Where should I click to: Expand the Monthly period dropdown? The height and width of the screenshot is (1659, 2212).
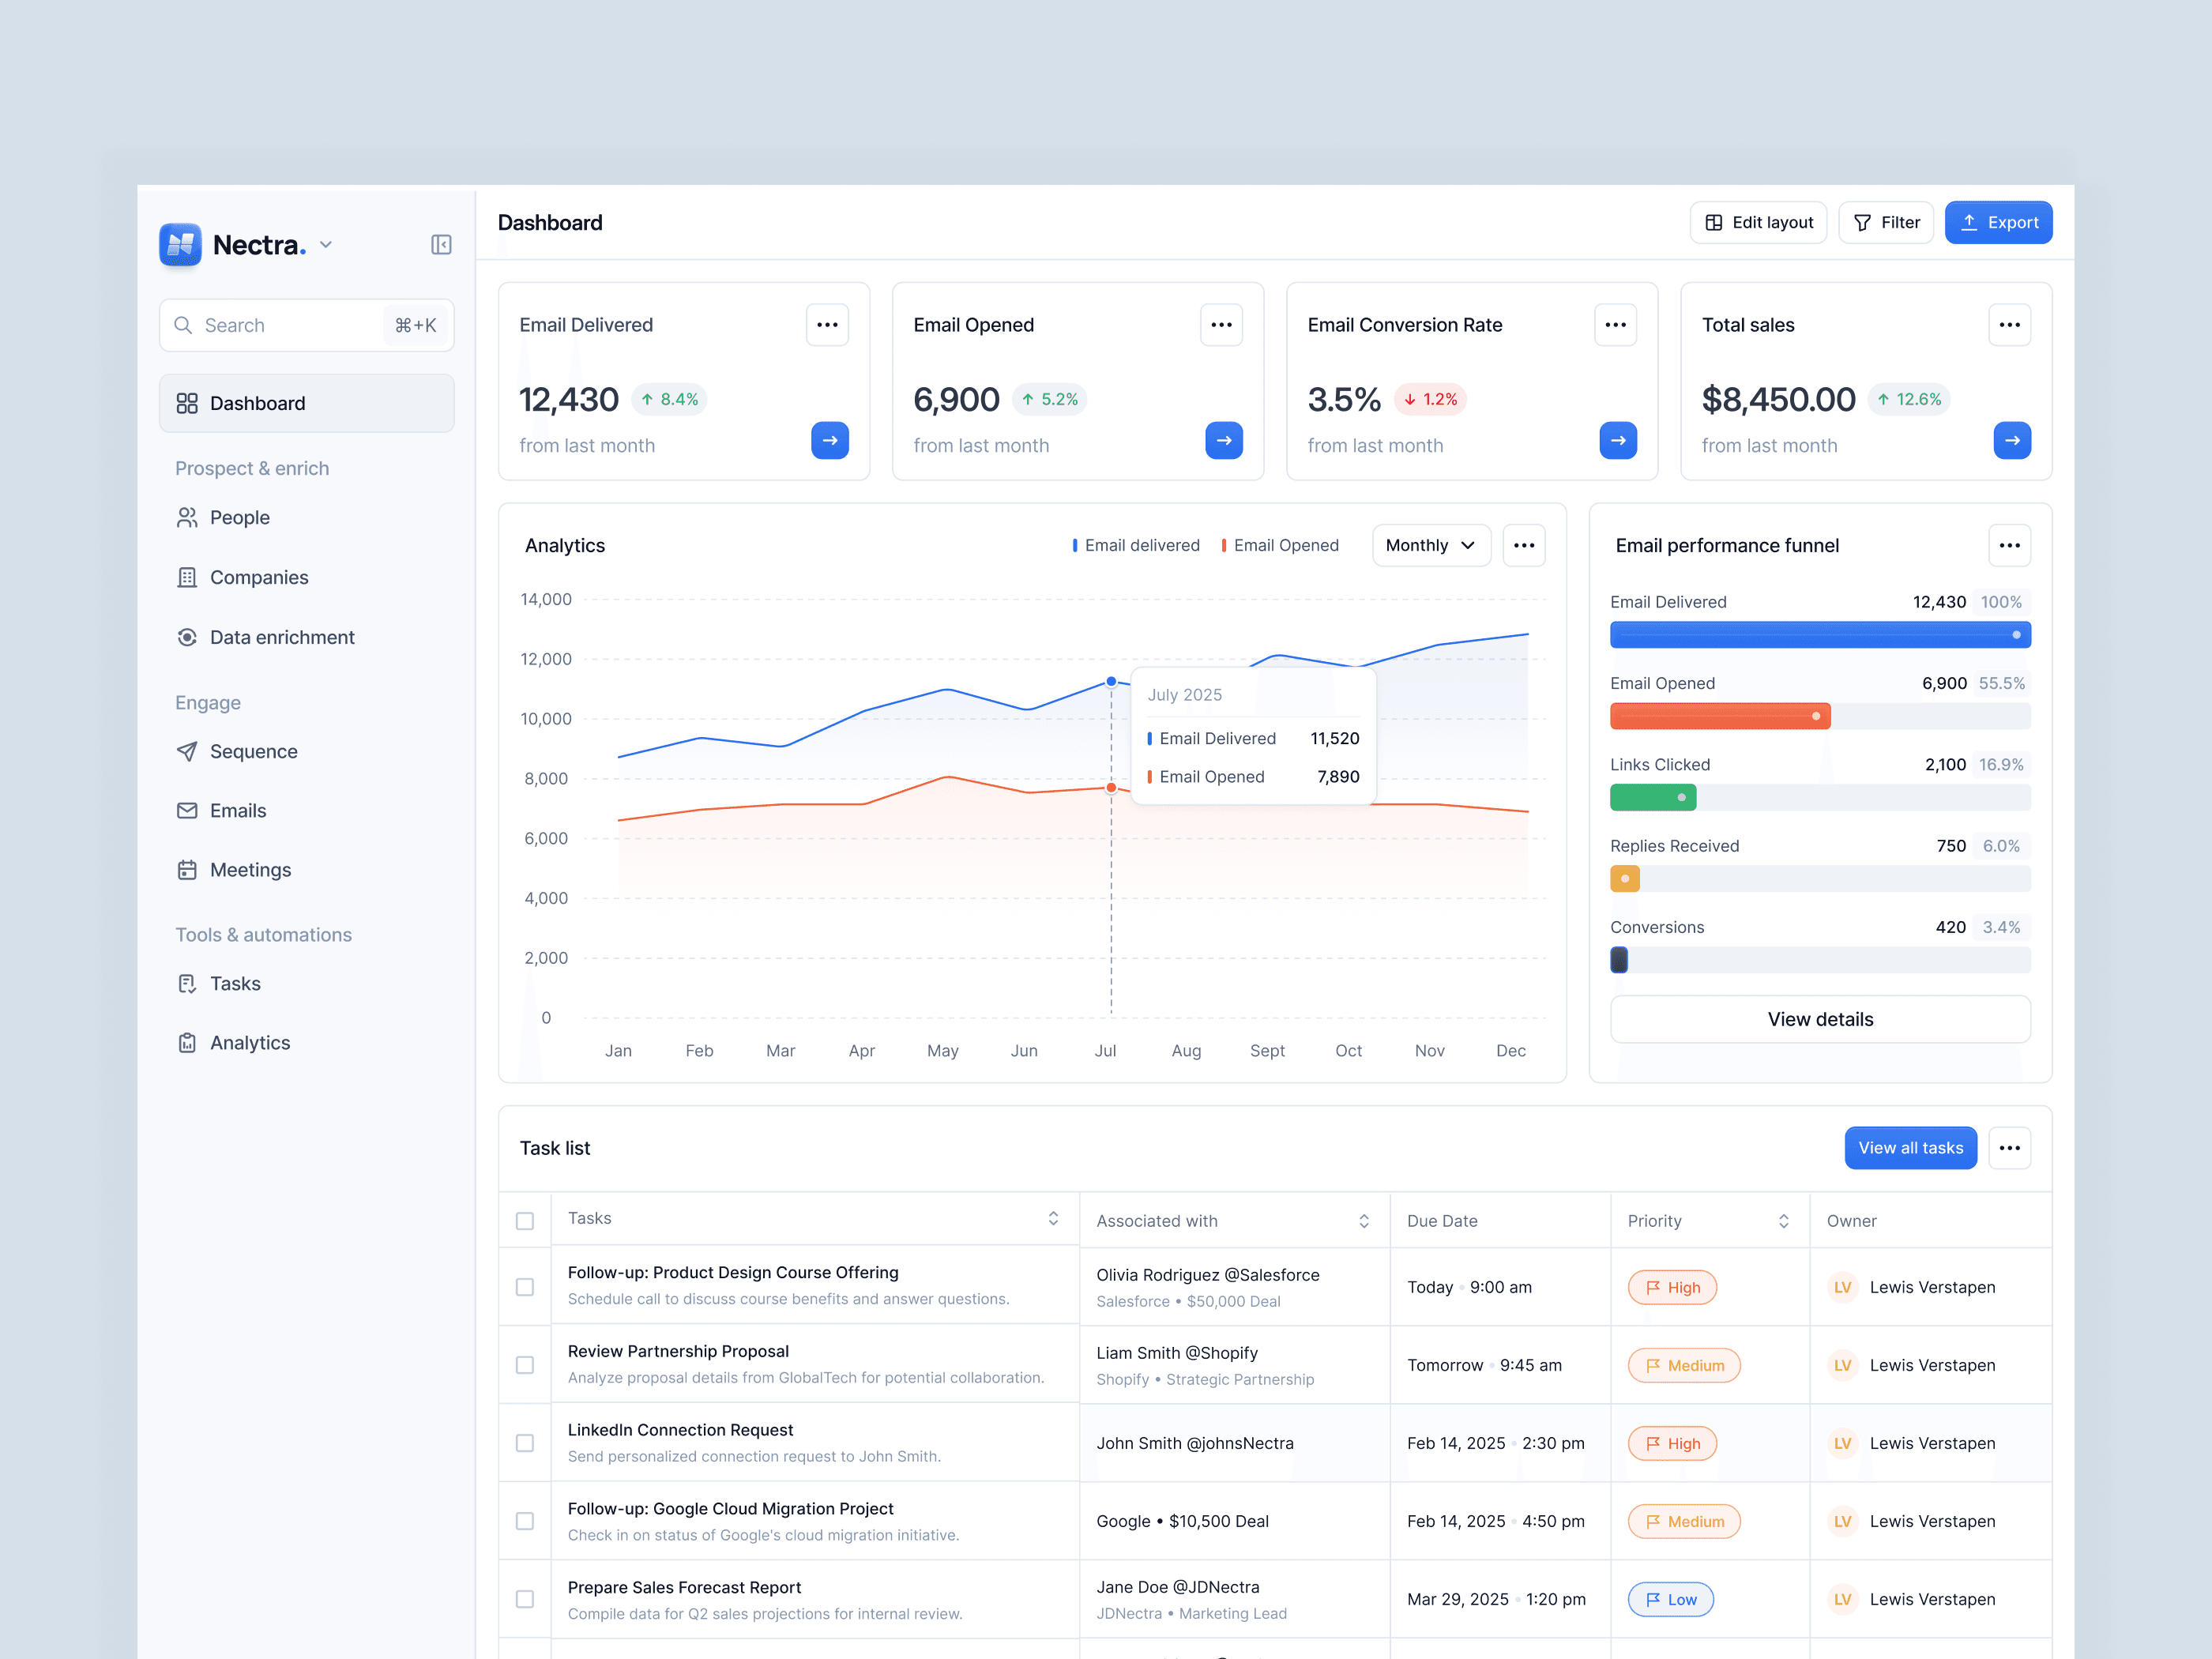coord(1430,546)
